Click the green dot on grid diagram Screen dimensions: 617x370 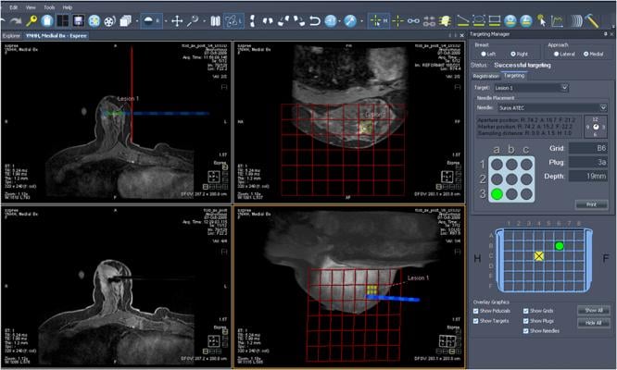(560, 246)
